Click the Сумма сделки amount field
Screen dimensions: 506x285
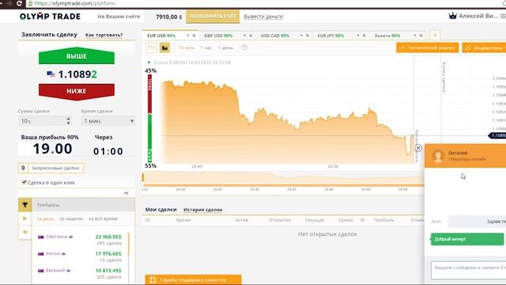(x=42, y=121)
